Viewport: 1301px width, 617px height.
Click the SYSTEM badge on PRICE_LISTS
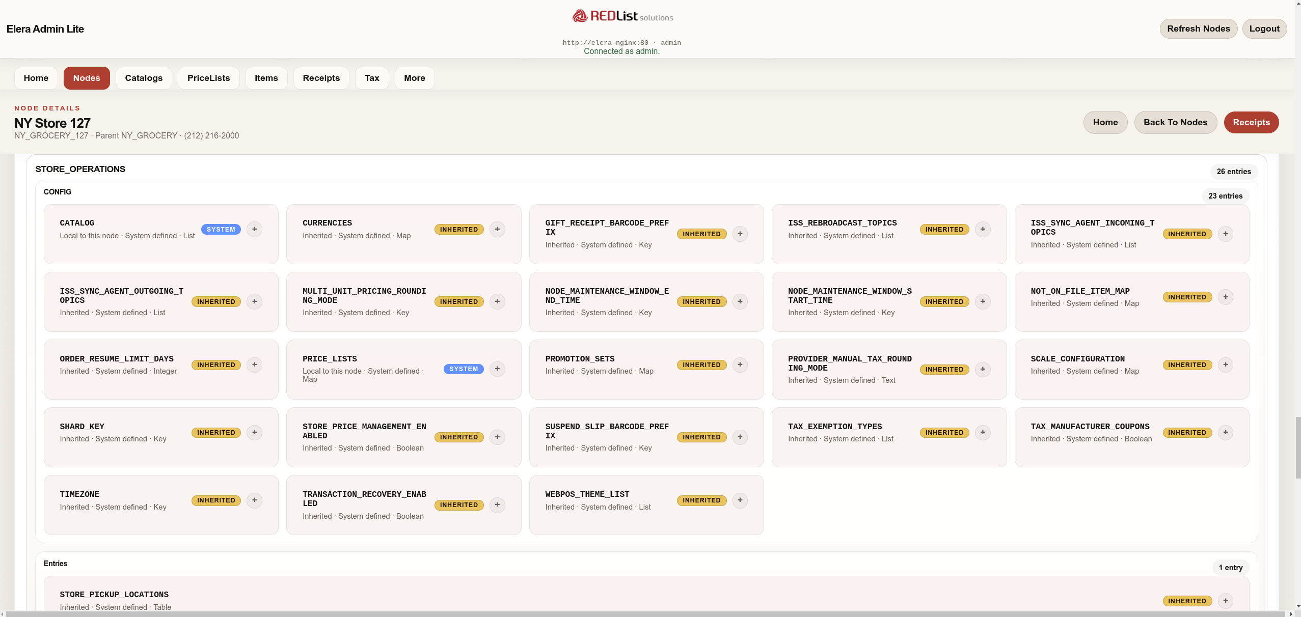[x=464, y=369]
